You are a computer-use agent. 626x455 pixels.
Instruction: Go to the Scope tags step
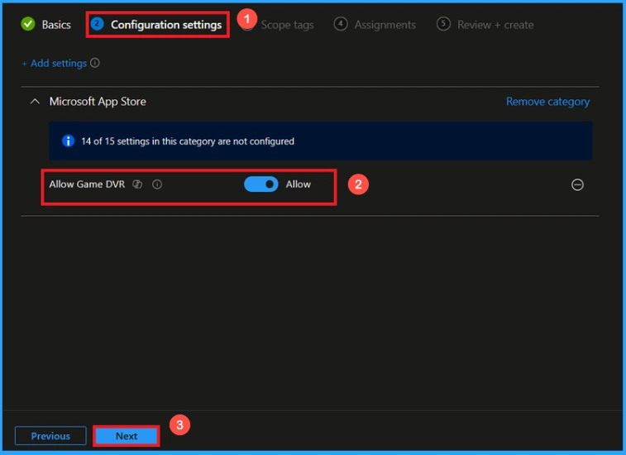(x=287, y=25)
